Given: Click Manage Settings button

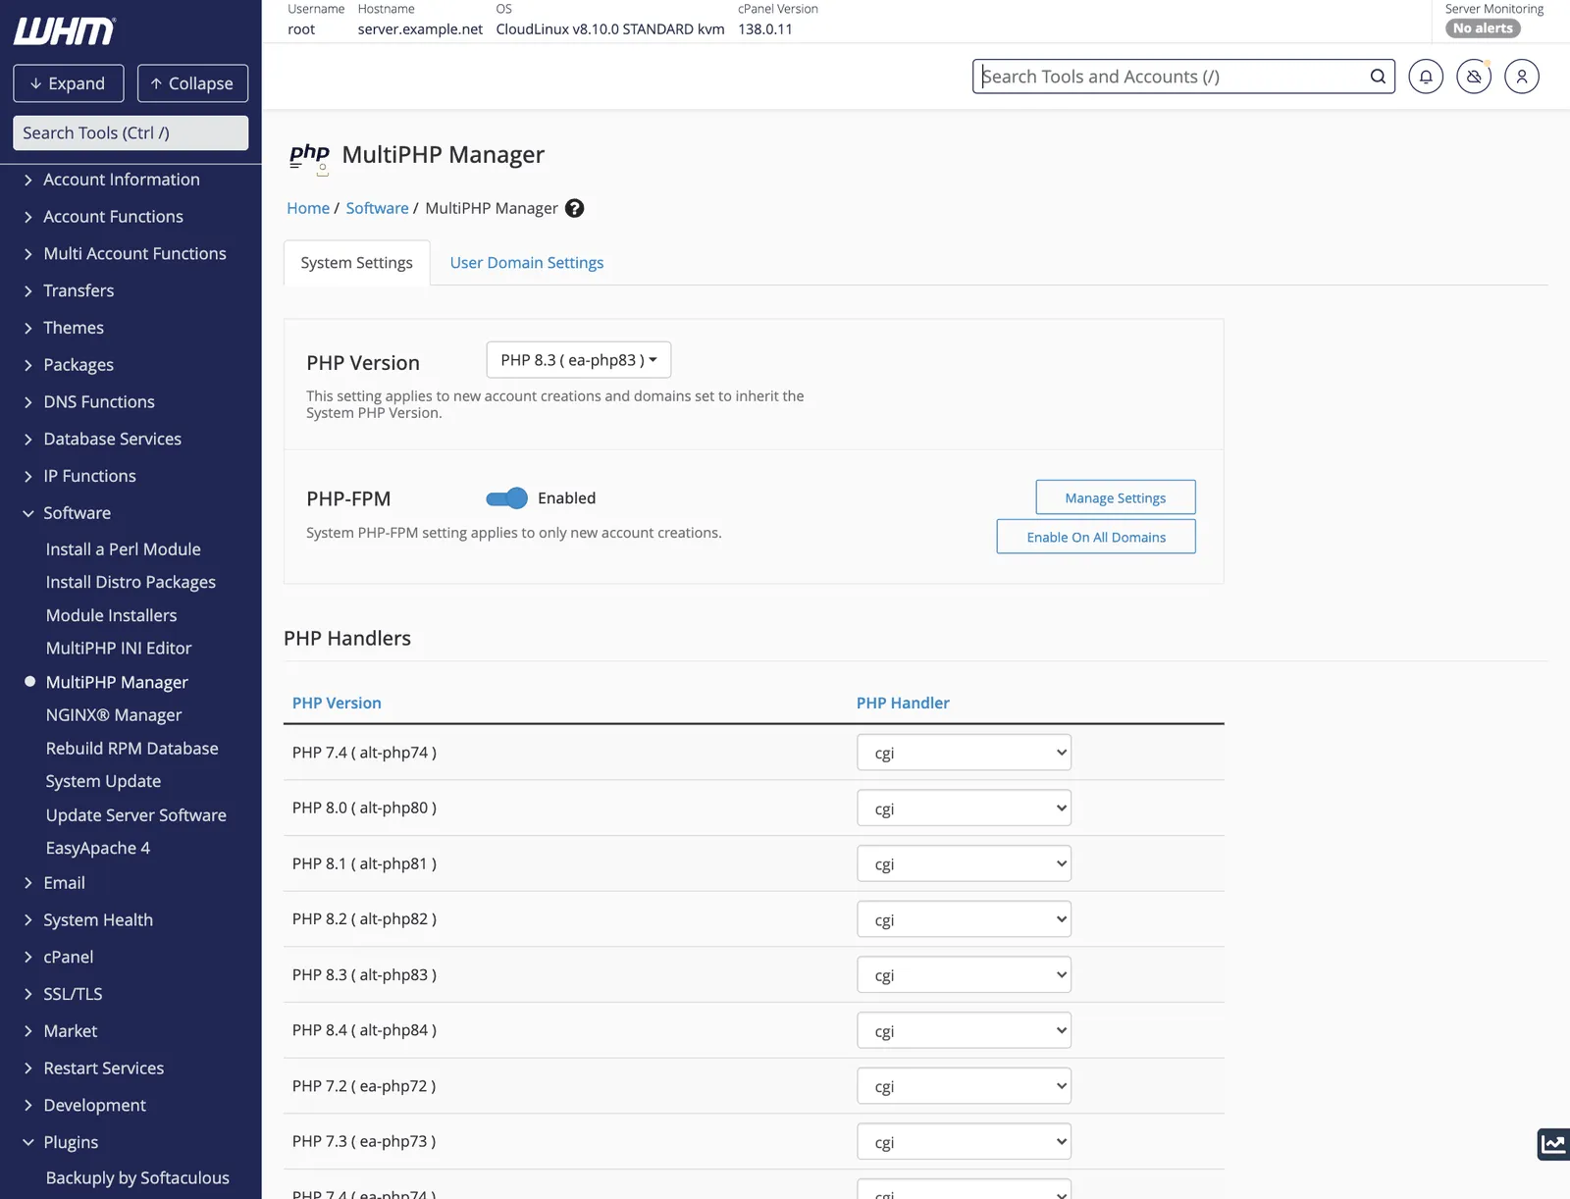Looking at the screenshot, I should point(1116,497).
